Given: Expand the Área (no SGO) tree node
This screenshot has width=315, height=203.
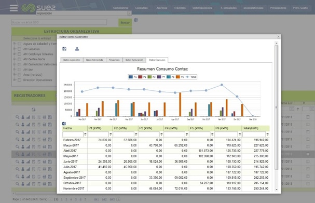Looking at the screenshot, I should coord(15,75).
